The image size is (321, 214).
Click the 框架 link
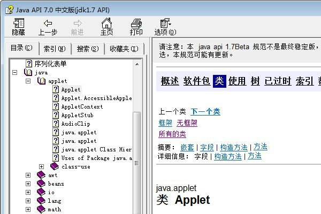click(x=165, y=123)
